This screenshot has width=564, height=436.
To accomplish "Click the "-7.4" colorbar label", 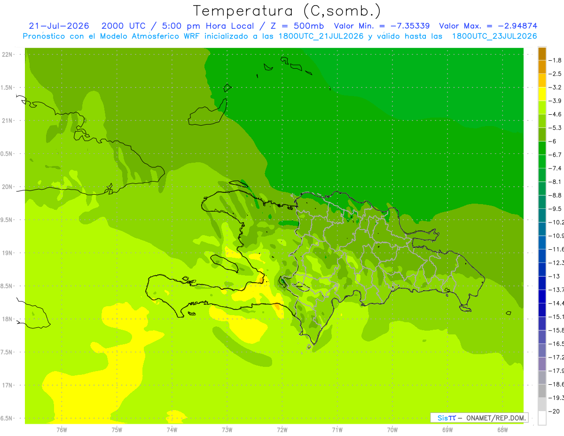I will point(555,168).
